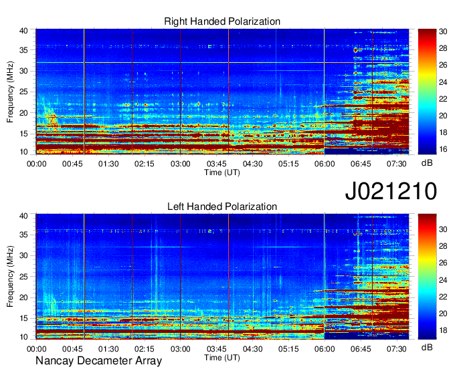This screenshot has width=455, height=369.
Task: Click the '02:15' tick of top plot
Action: tap(145, 164)
